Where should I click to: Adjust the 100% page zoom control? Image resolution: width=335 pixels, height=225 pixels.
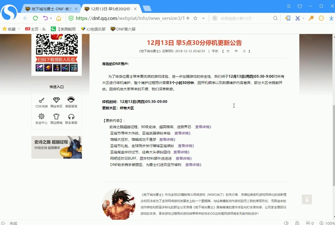coord(327,223)
